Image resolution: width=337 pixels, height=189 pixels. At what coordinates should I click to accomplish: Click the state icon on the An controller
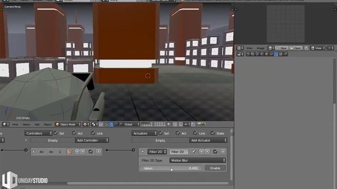click(69, 152)
